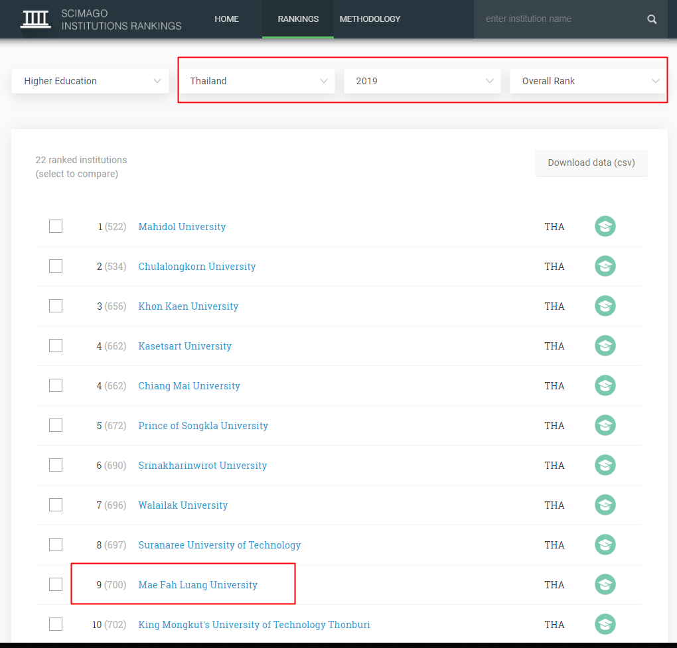Go to the HOME tab
677x648 pixels.
tap(227, 19)
